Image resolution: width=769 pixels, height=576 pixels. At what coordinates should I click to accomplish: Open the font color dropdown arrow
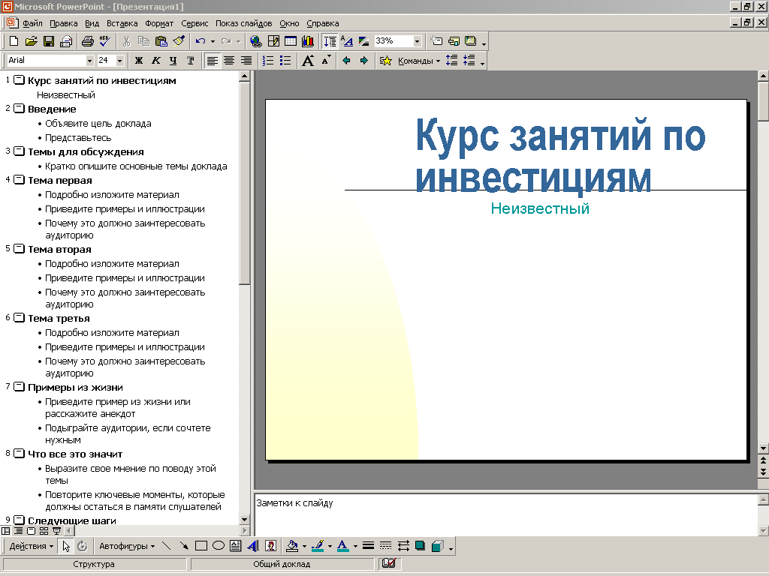(355, 546)
